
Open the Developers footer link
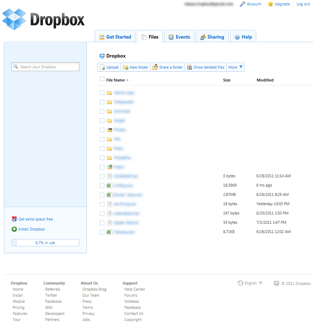point(55,313)
